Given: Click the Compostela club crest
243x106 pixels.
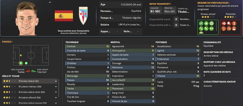Looking at the screenshot, I should click(x=84, y=16).
